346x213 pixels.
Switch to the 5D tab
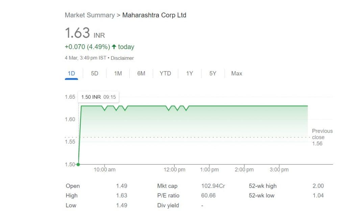coord(95,73)
